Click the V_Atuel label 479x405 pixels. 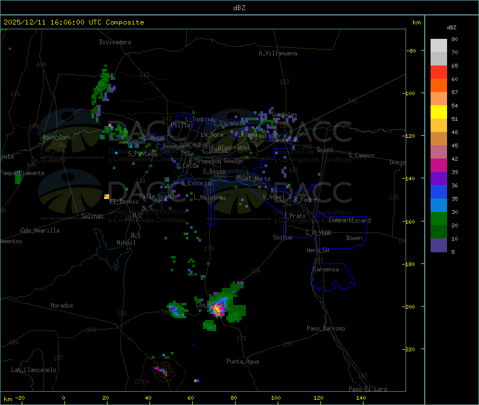[x=274, y=197]
